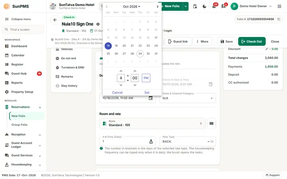The height and width of the screenshot is (179, 287).
Task: Decrease the hour value
Action: (121, 85)
